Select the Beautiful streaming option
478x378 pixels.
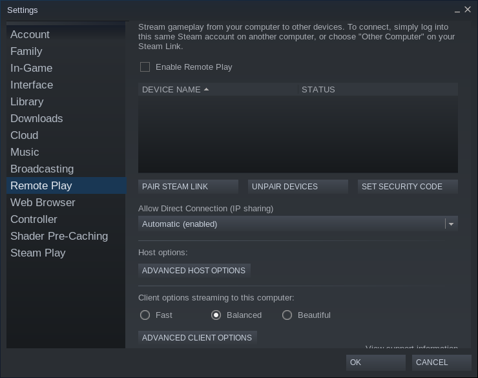287,315
